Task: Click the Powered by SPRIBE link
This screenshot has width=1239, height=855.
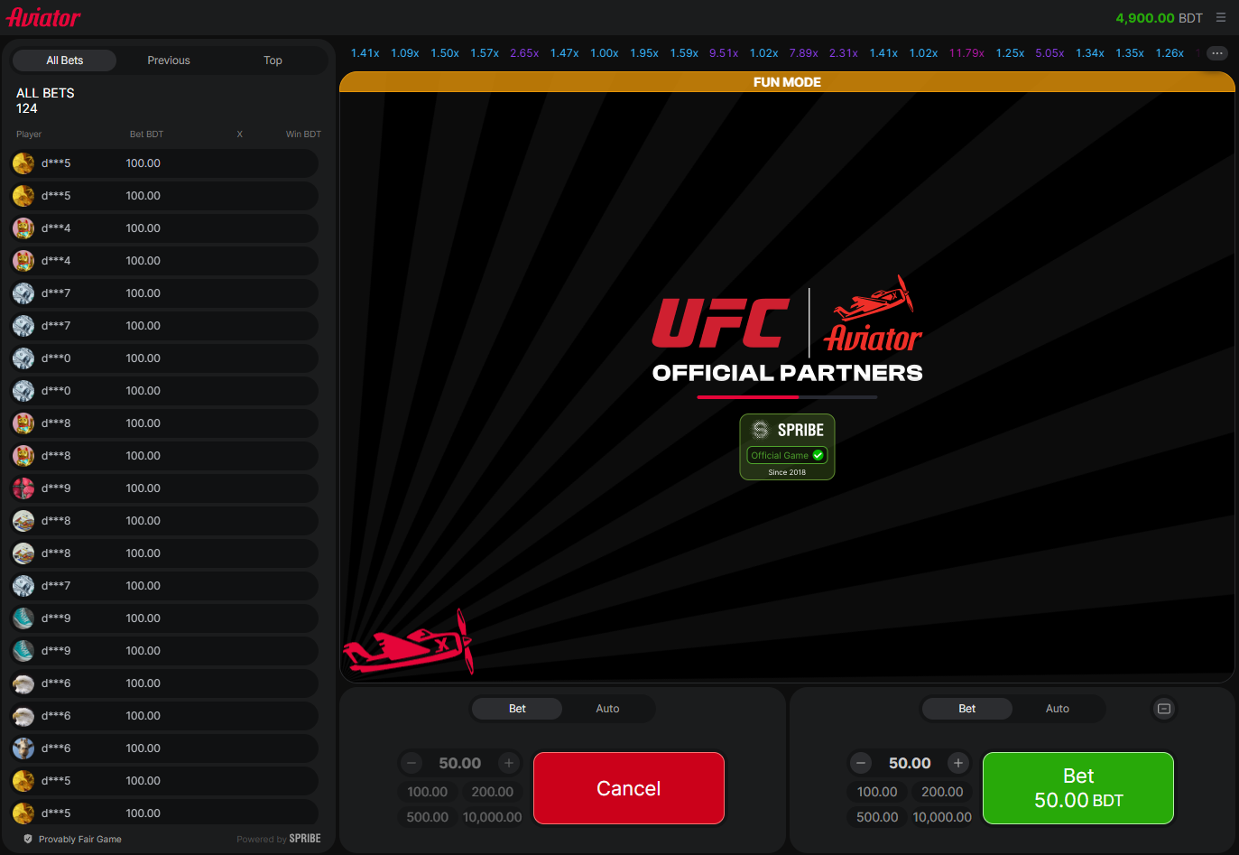Action: pos(279,839)
